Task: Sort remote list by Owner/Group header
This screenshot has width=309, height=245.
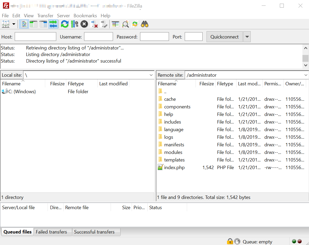Action: point(295,84)
